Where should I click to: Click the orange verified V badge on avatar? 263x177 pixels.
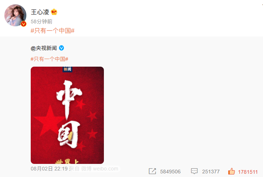click(x=24, y=24)
